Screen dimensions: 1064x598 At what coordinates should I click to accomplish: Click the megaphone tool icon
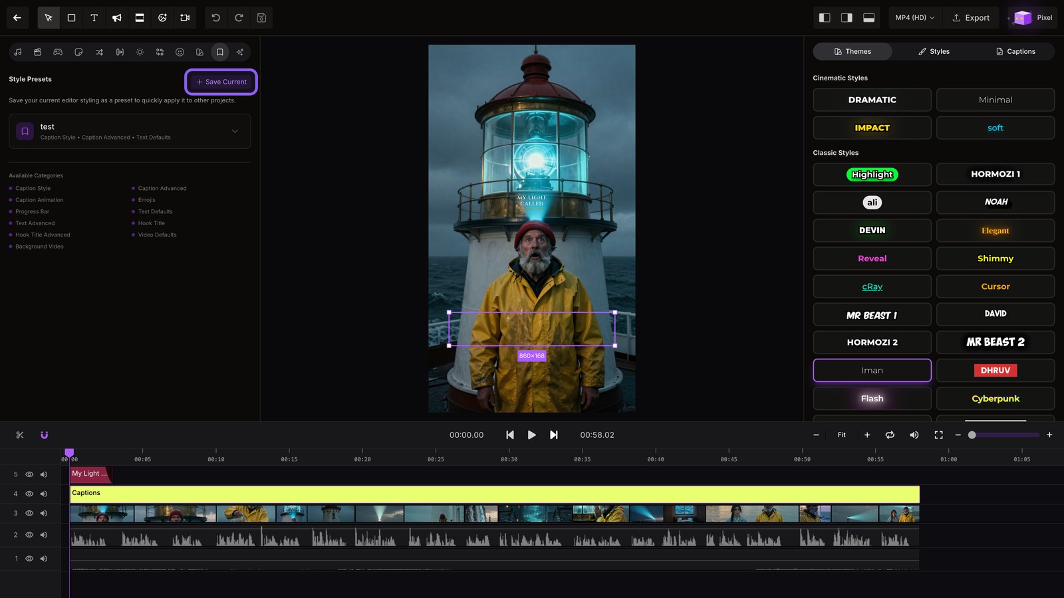(x=116, y=18)
